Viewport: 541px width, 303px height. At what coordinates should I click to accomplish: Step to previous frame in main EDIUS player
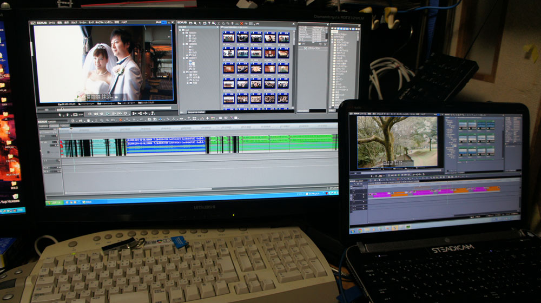click(x=102, y=114)
